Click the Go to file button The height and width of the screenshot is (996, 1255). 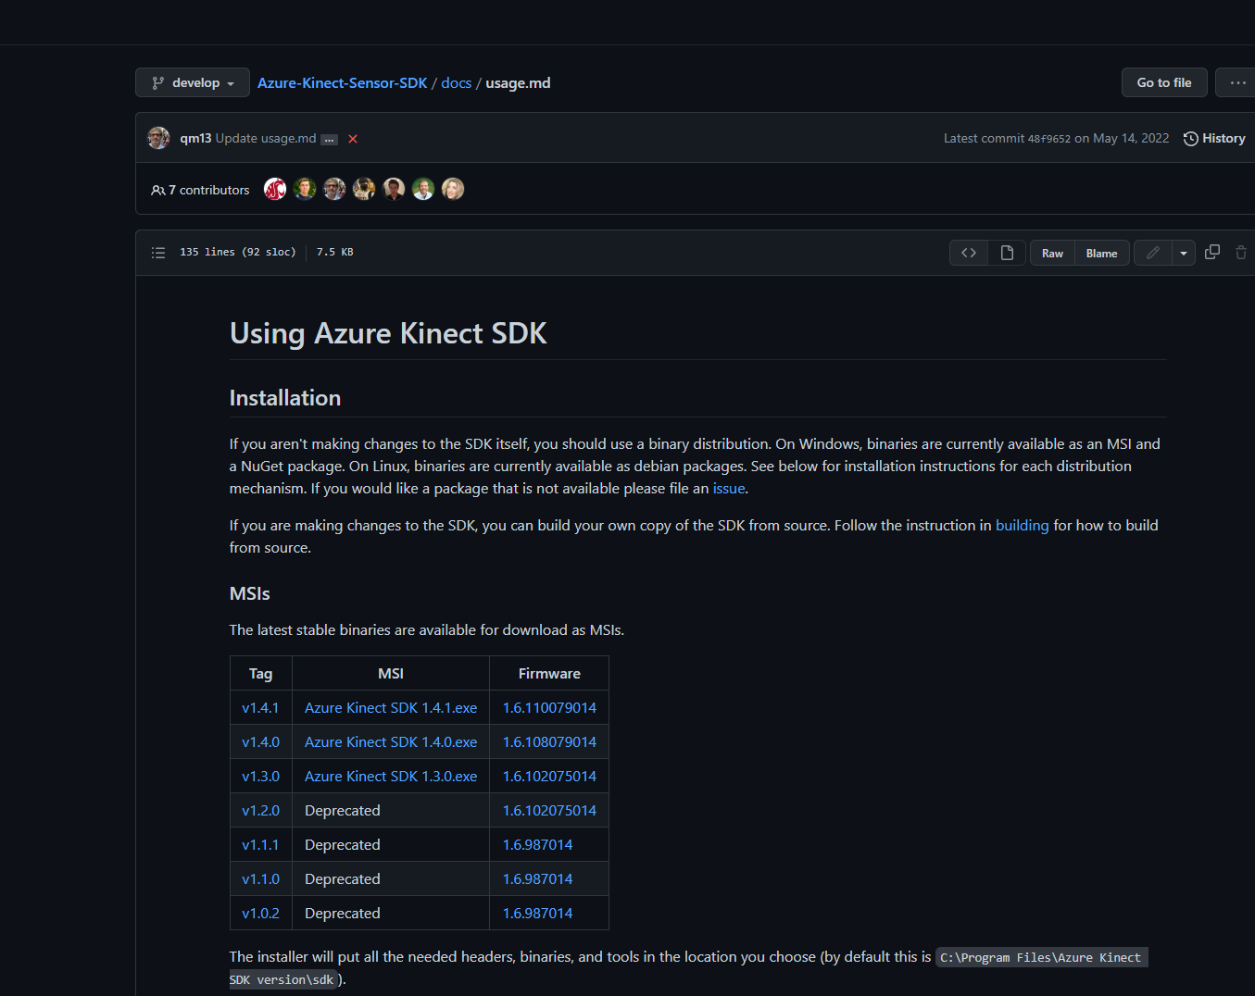(1164, 82)
